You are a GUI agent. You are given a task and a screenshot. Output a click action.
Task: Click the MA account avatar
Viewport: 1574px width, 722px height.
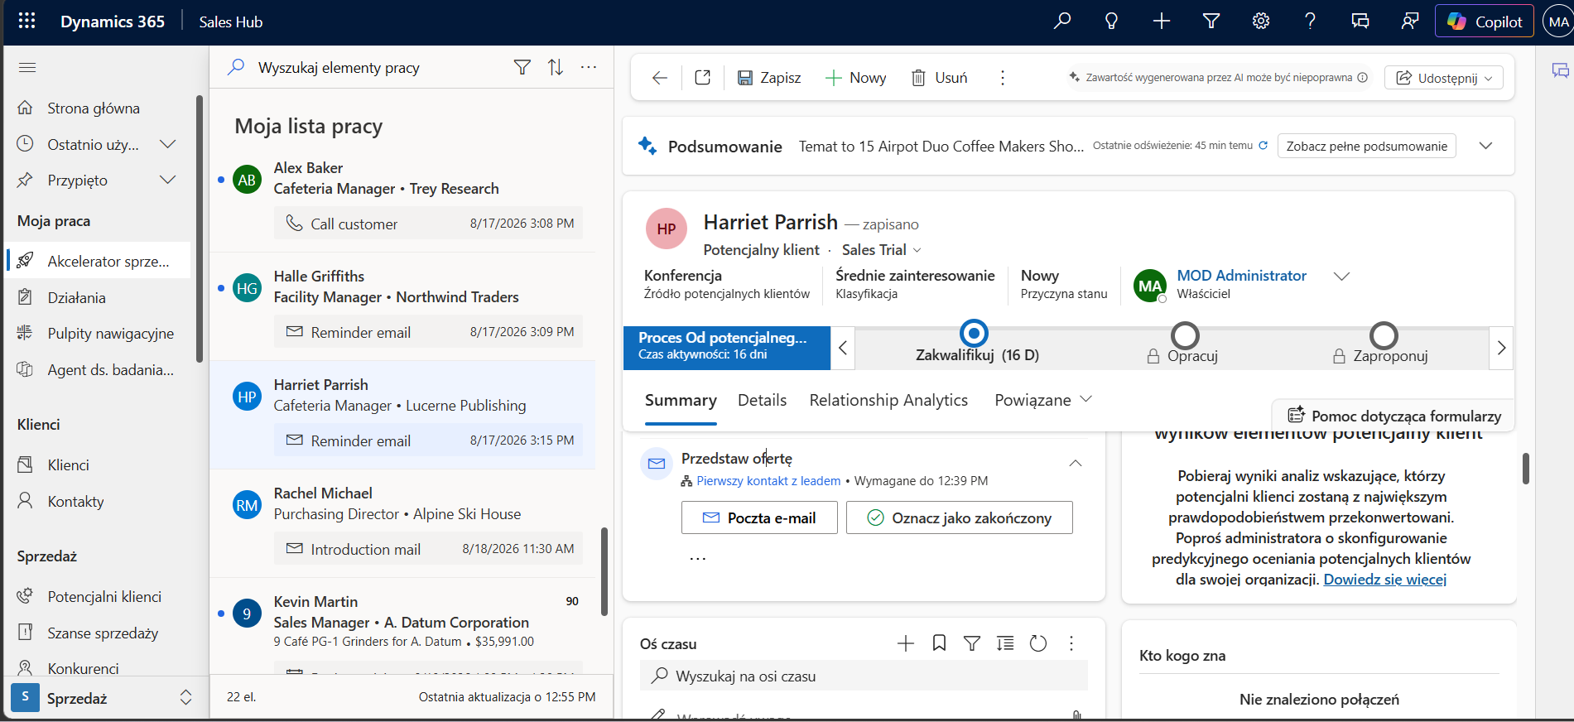(1558, 22)
